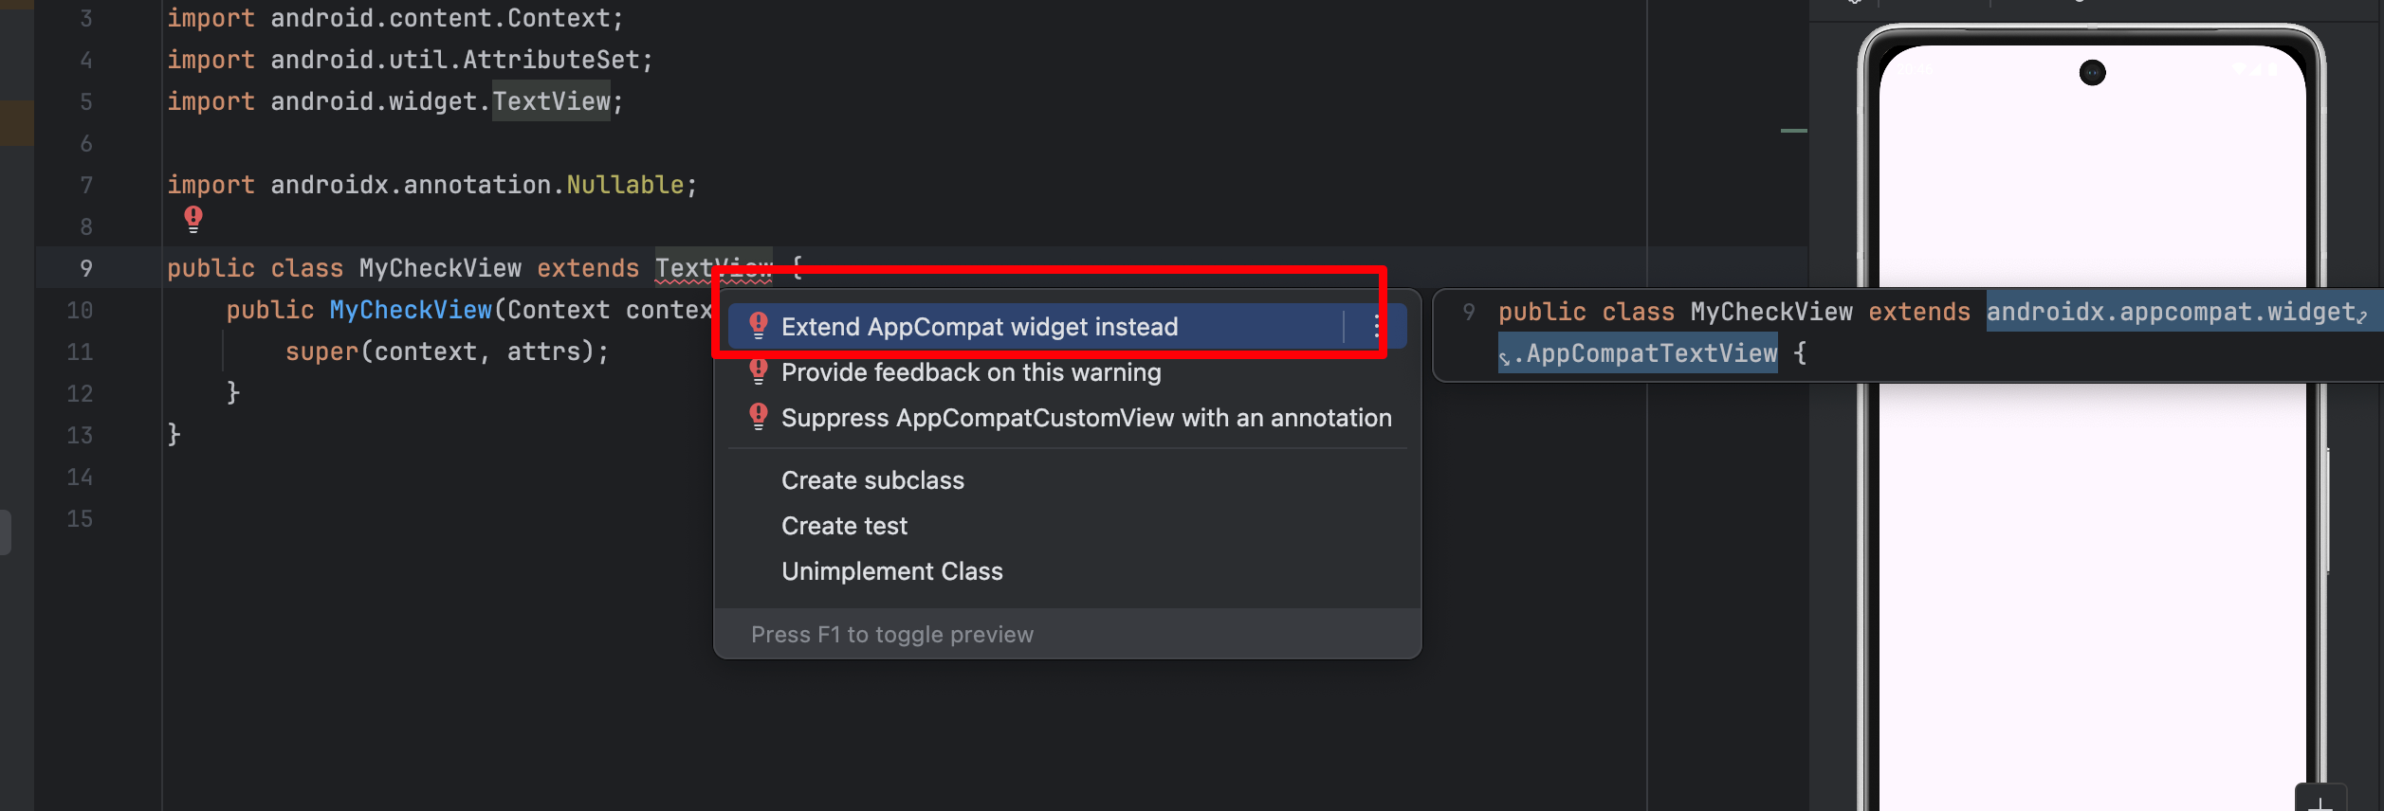Select Create test from intentions list
The width and height of the screenshot is (2384, 811).
pyautogui.click(x=844, y=526)
